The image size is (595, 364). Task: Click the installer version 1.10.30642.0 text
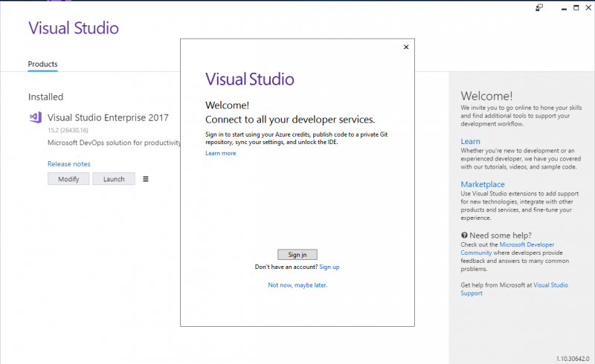click(x=573, y=359)
